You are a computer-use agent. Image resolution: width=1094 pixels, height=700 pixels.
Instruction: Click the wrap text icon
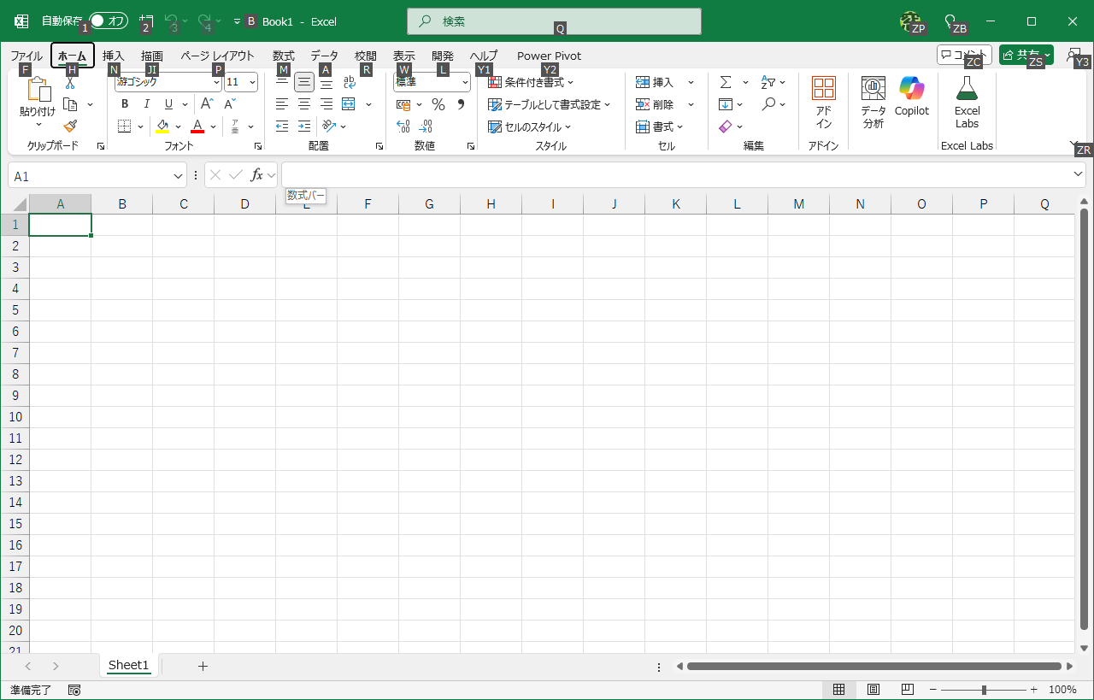tap(349, 82)
